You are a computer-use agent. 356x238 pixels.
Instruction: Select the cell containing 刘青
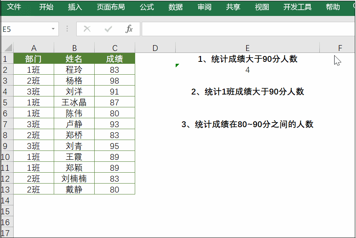coord(74,146)
